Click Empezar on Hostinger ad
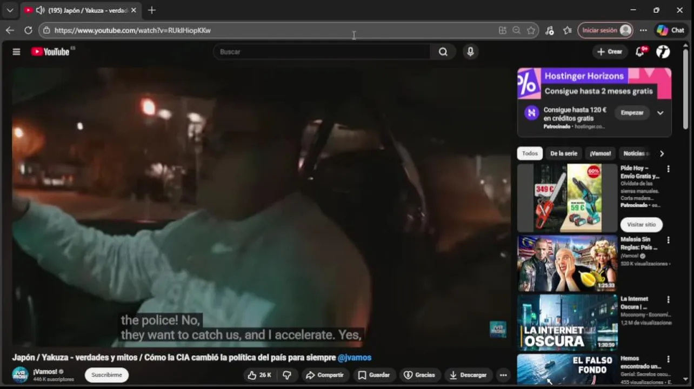The image size is (694, 389). (x=632, y=113)
